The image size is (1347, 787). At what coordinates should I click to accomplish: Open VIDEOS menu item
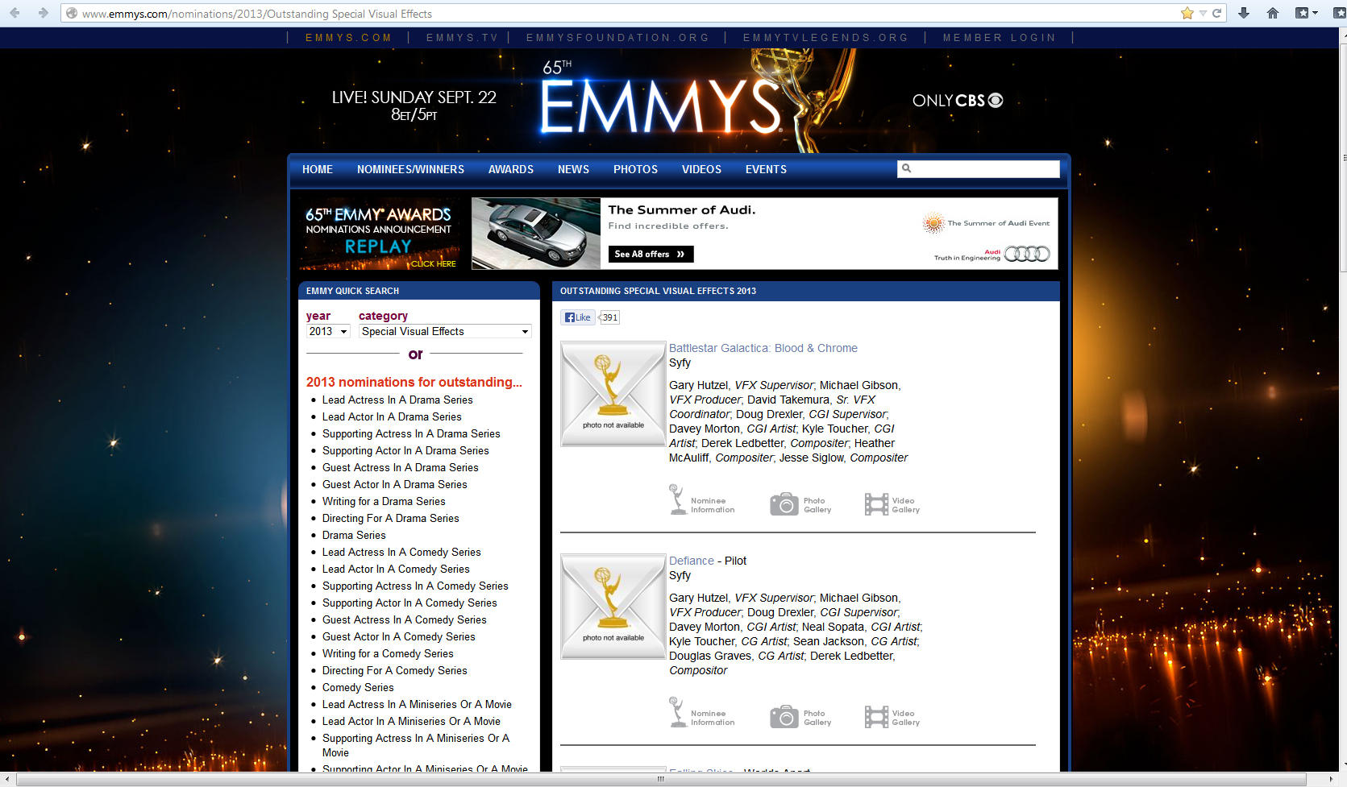pyautogui.click(x=701, y=169)
